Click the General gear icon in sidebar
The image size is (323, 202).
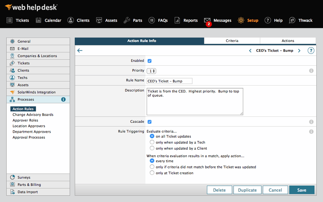[12, 41]
